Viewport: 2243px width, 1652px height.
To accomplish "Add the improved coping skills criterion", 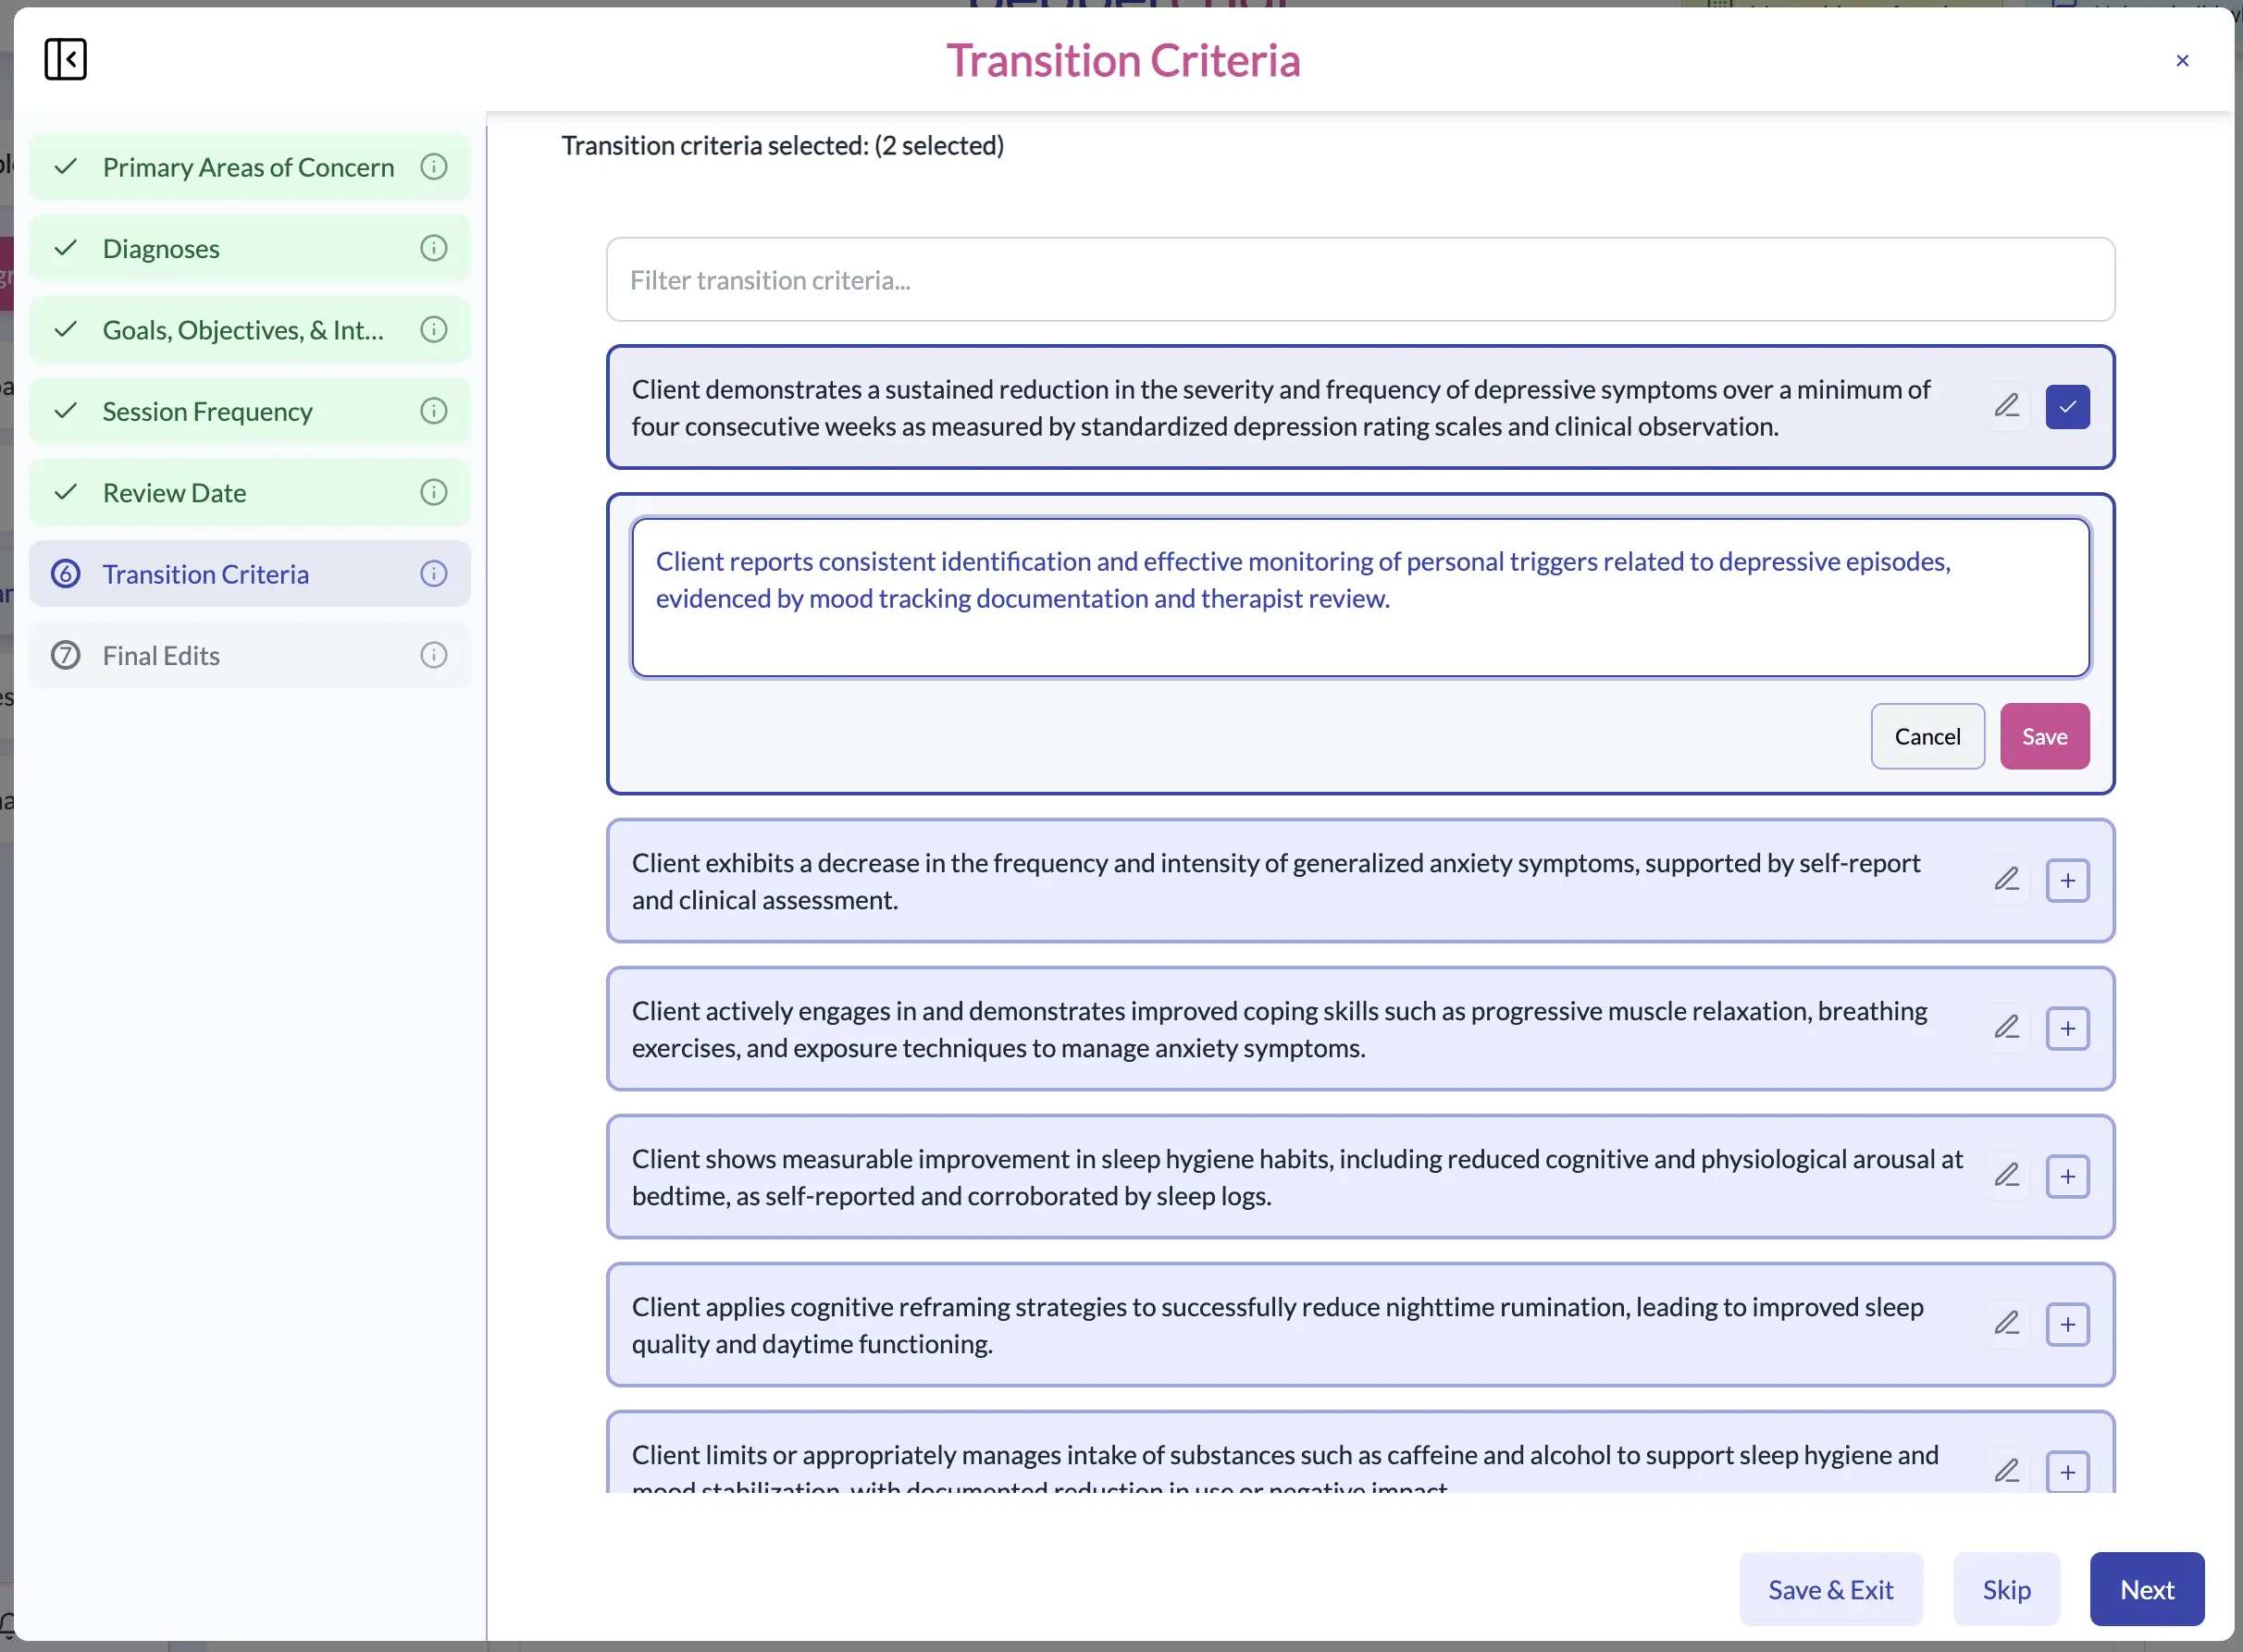I will (2067, 1029).
